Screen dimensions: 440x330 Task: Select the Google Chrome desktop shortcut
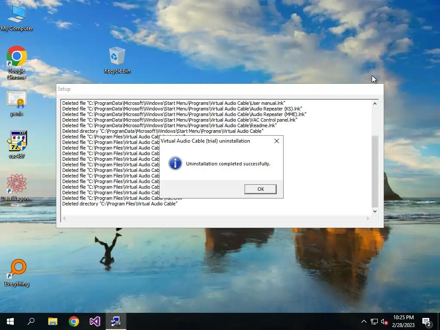17,63
